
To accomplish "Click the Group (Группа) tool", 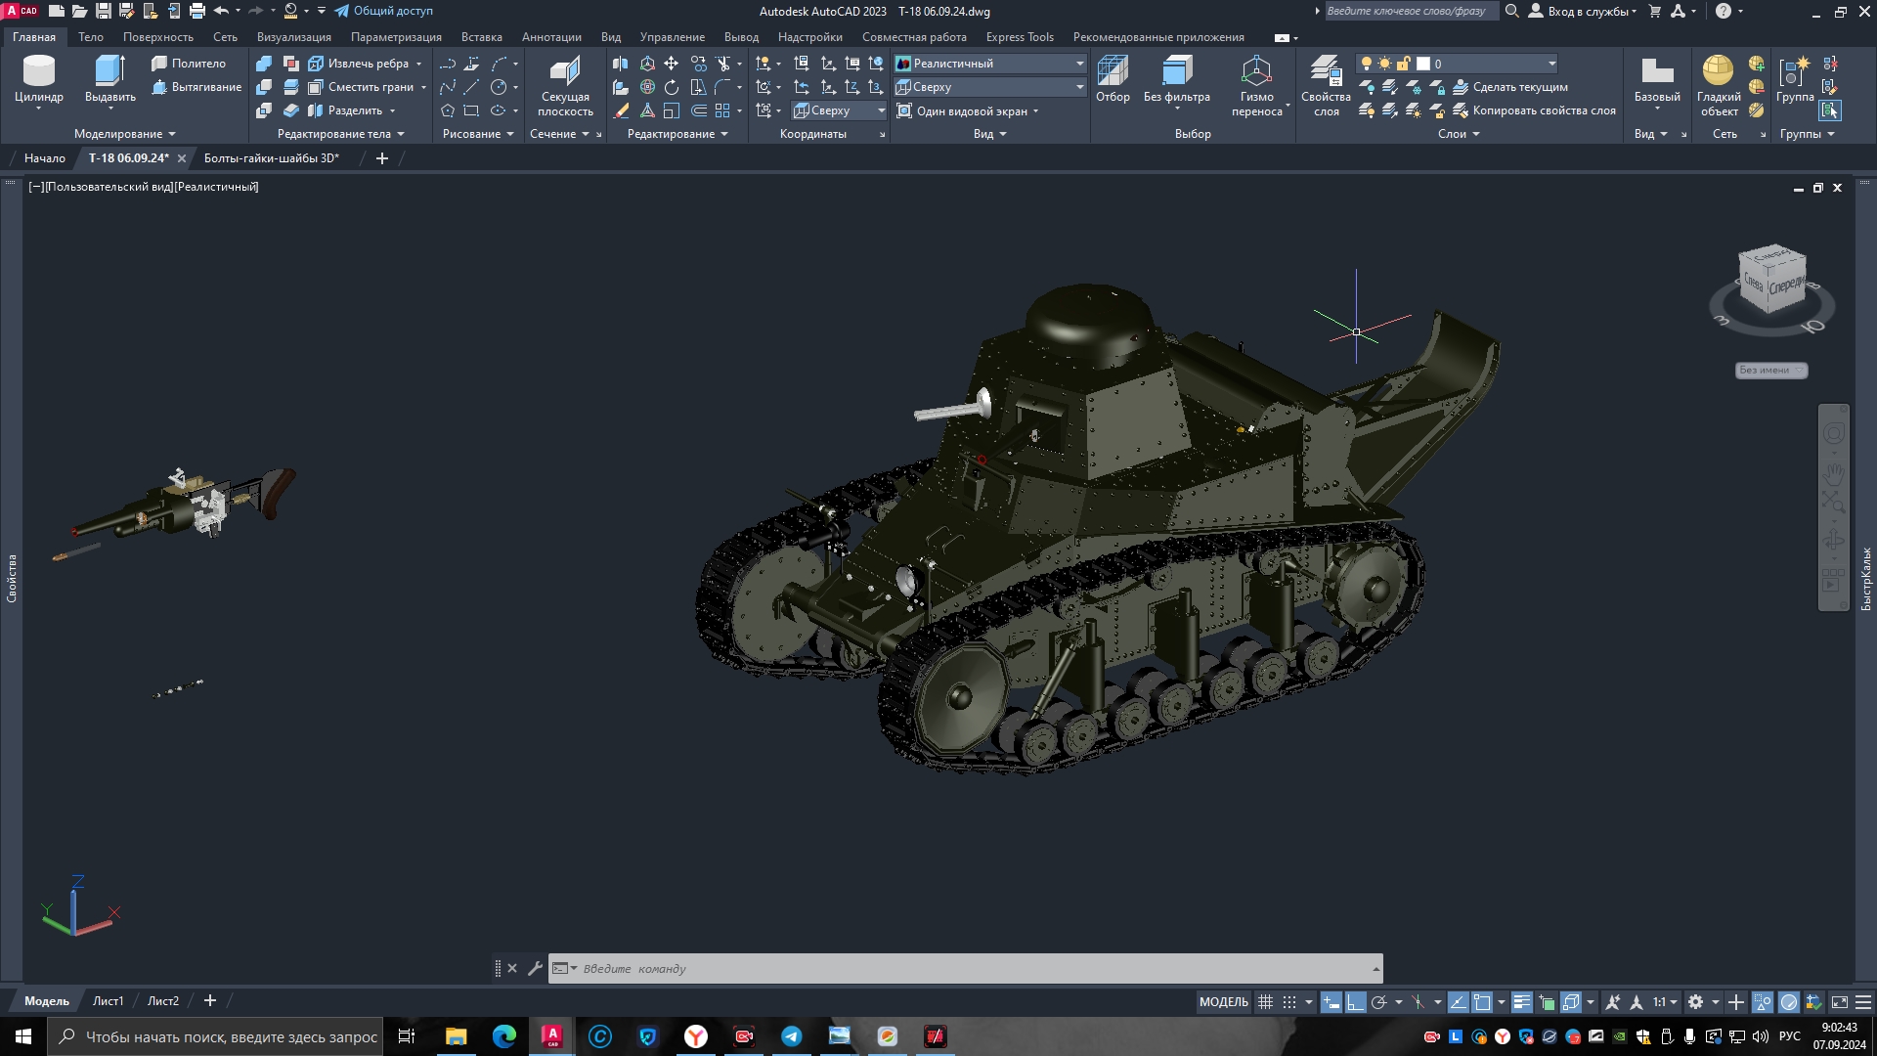I will (x=1795, y=78).
